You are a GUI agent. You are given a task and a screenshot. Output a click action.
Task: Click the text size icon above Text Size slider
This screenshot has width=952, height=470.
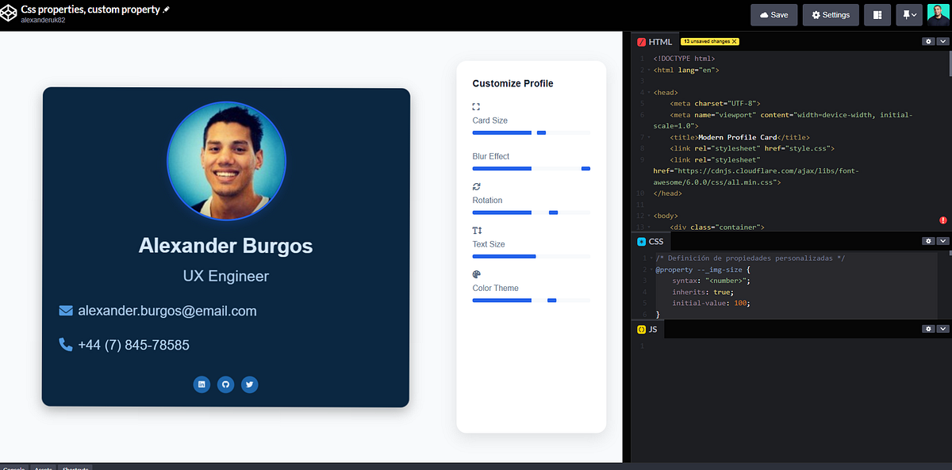tap(476, 230)
